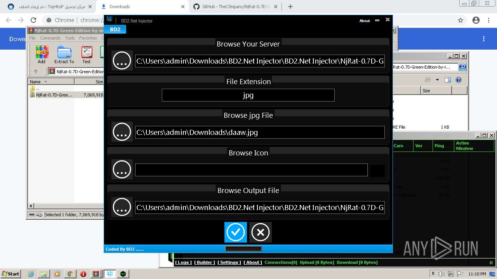The width and height of the screenshot is (497, 279).
Task: Cancel with the X circle button
Action: click(260, 232)
